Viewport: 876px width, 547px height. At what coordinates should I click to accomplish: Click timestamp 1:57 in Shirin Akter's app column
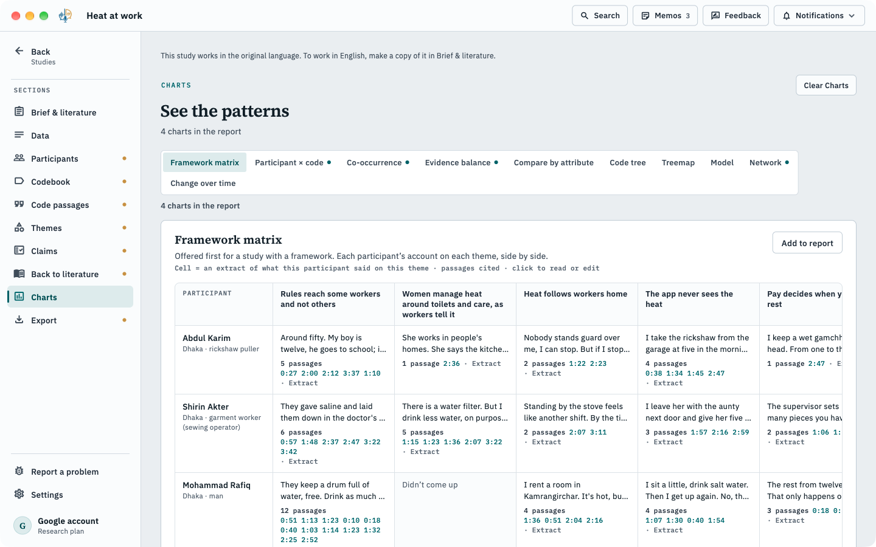699,432
